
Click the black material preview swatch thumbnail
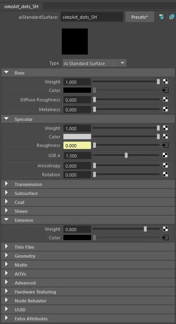(75, 42)
